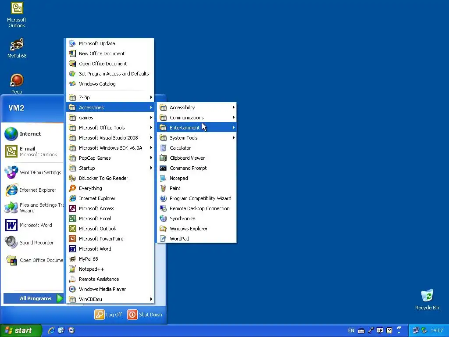
Task: Click New Office Document
Action: click(x=110, y=53)
